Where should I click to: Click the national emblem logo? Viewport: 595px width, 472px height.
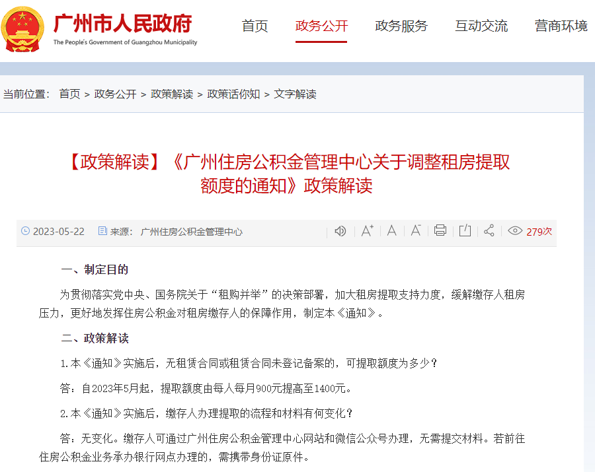point(22,29)
